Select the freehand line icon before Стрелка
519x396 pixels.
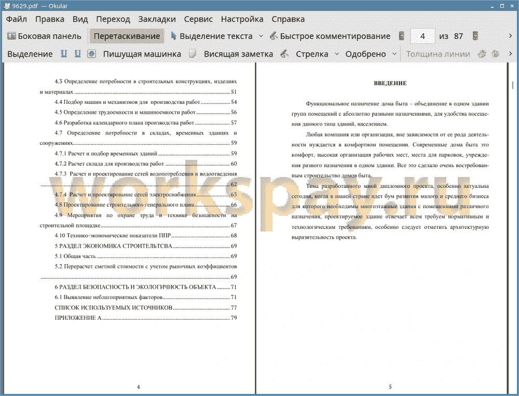[x=284, y=53]
